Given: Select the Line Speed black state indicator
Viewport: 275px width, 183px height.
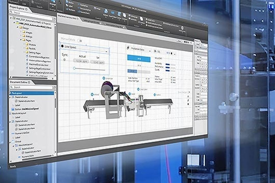Looking at the screenshot, I should tap(62, 46).
